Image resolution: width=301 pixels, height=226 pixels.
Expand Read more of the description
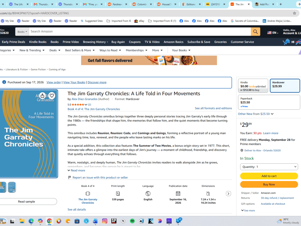77,170
